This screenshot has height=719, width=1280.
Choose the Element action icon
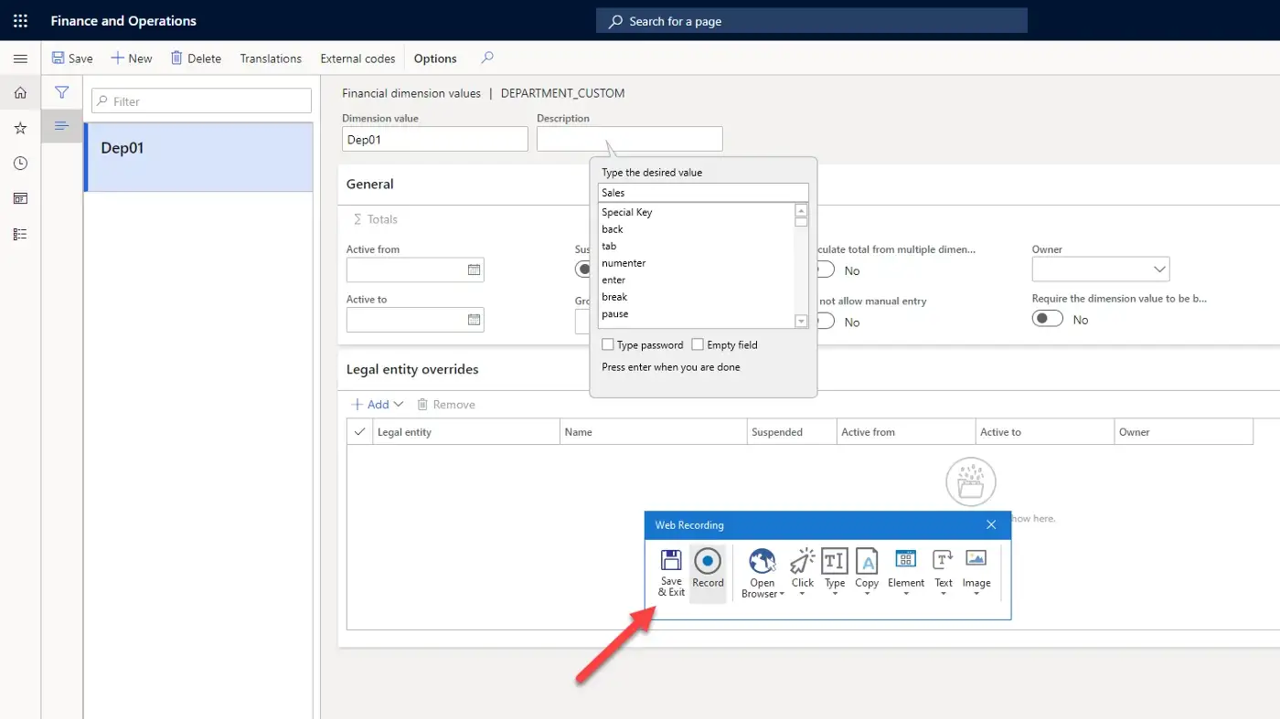tap(906, 559)
